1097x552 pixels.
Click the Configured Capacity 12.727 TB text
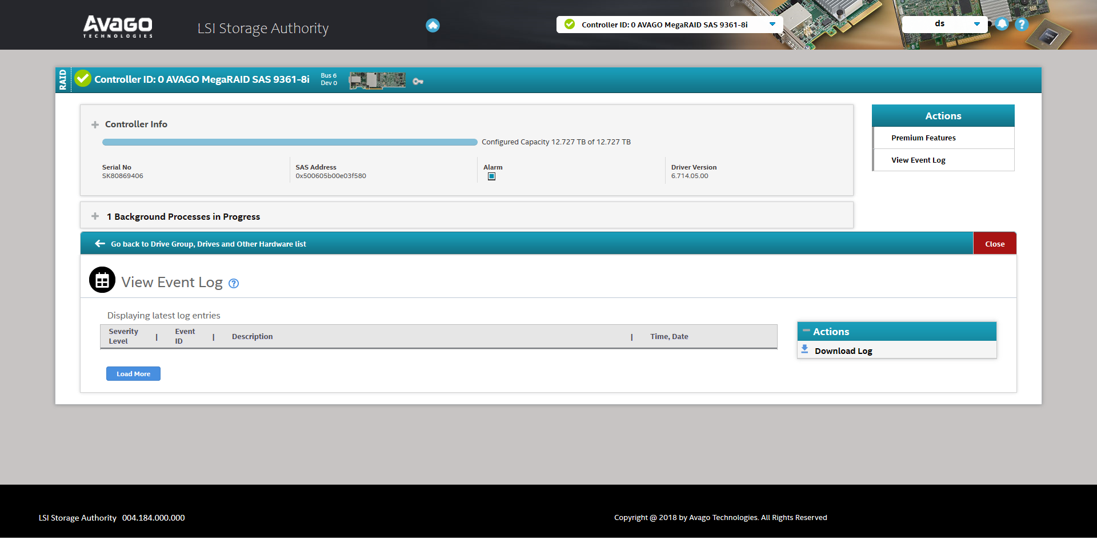click(556, 142)
